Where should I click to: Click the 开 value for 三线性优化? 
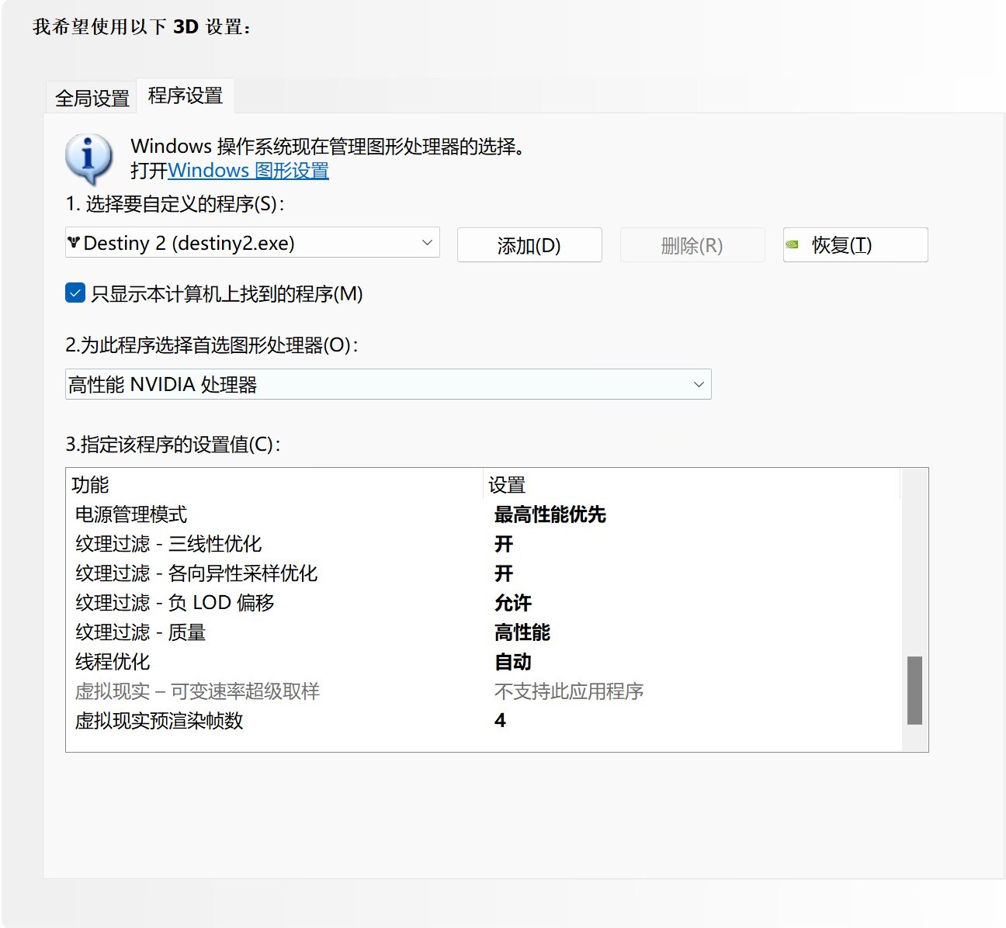[504, 544]
